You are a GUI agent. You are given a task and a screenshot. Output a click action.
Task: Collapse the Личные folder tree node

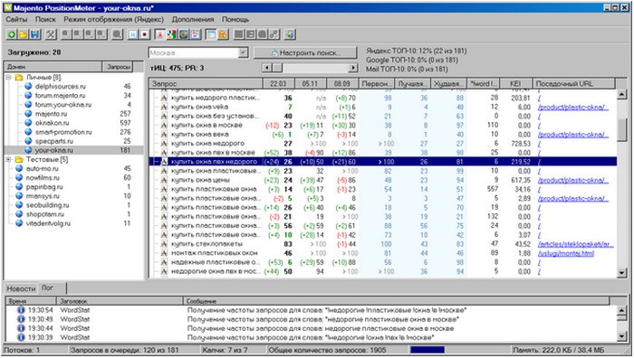(8, 77)
